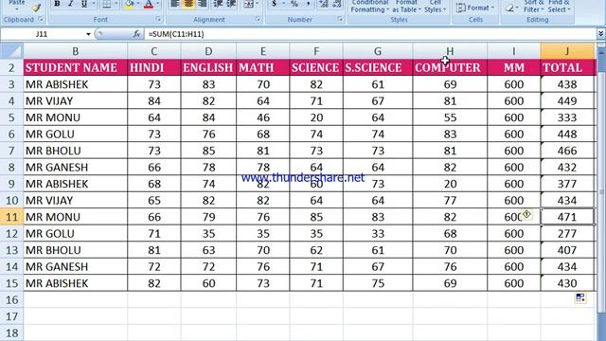Click the Insert Function fx icon
Image resolution: width=606 pixels, height=341 pixels.
[136, 34]
